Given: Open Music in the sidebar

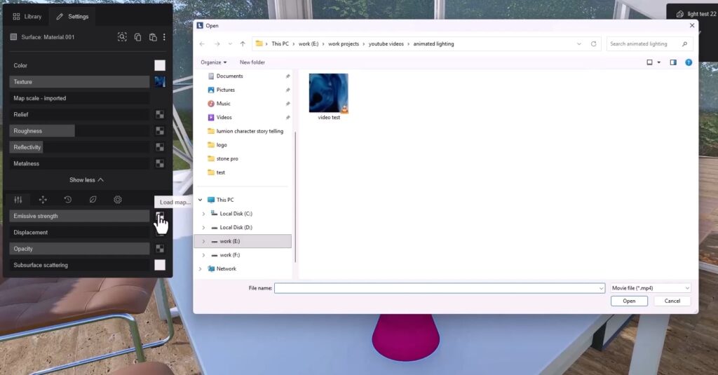Looking at the screenshot, I should pyautogui.click(x=223, y=104).
